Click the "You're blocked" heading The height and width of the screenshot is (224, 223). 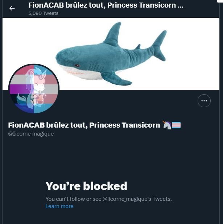[86, 186]
